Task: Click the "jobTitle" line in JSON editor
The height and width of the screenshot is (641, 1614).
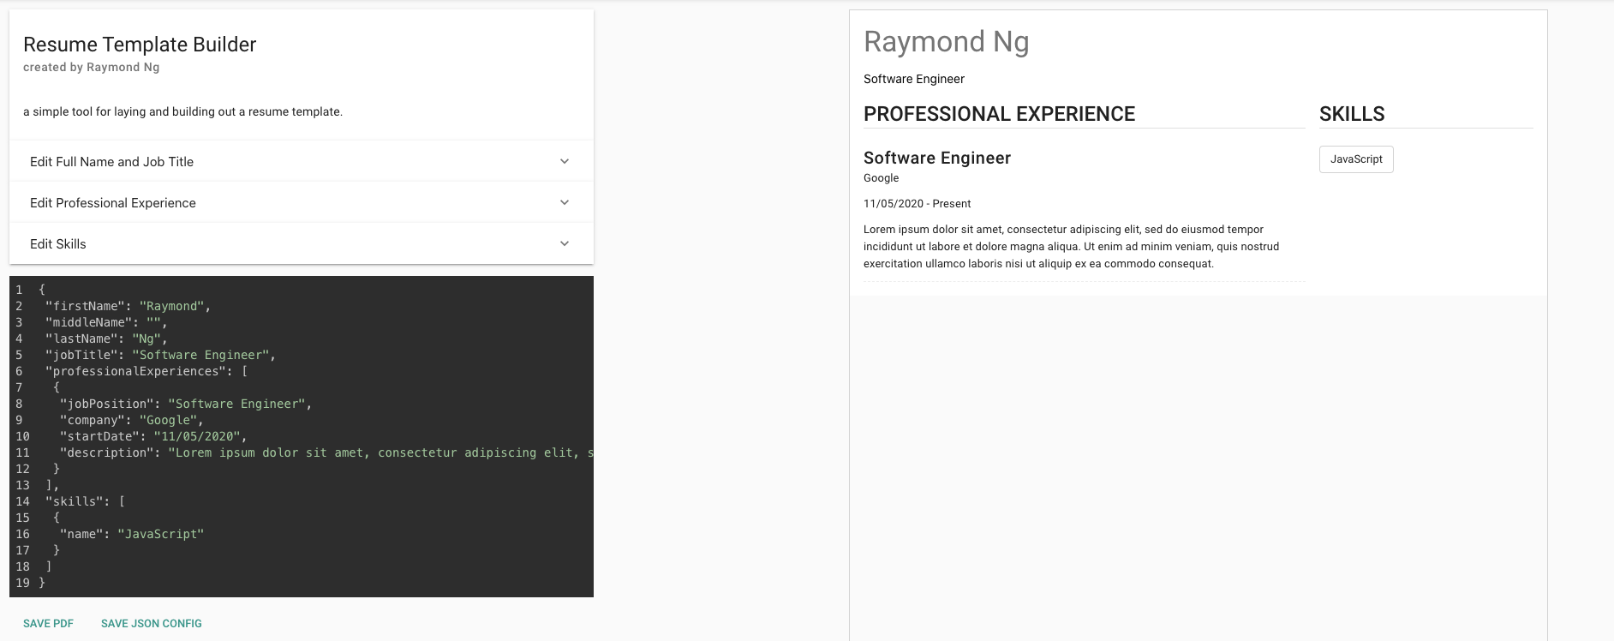Action: click(160, 355)
